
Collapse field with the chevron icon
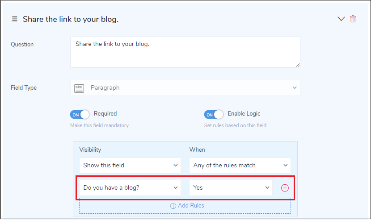(341, 19)
